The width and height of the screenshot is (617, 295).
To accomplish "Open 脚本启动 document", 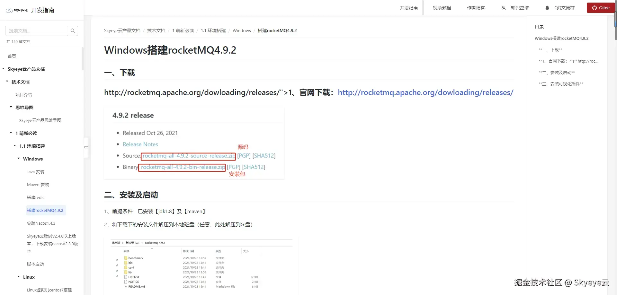I will point(35,264).
